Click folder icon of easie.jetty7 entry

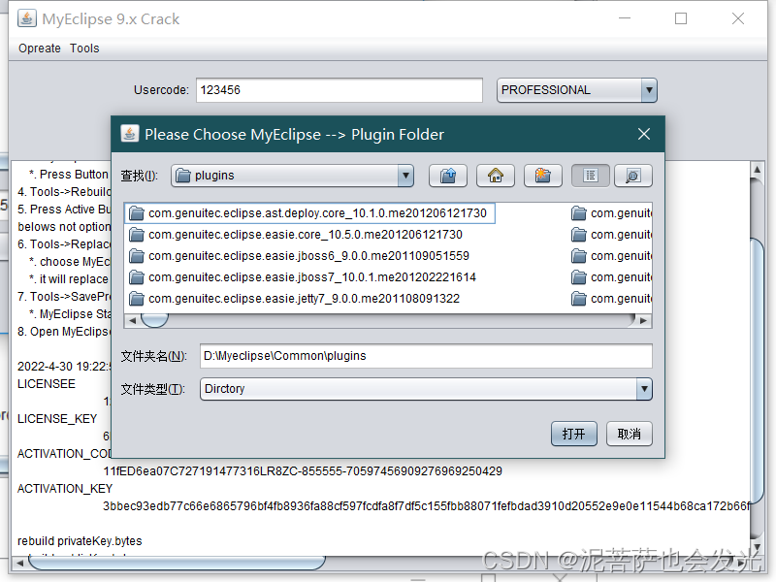pos(137,299)
